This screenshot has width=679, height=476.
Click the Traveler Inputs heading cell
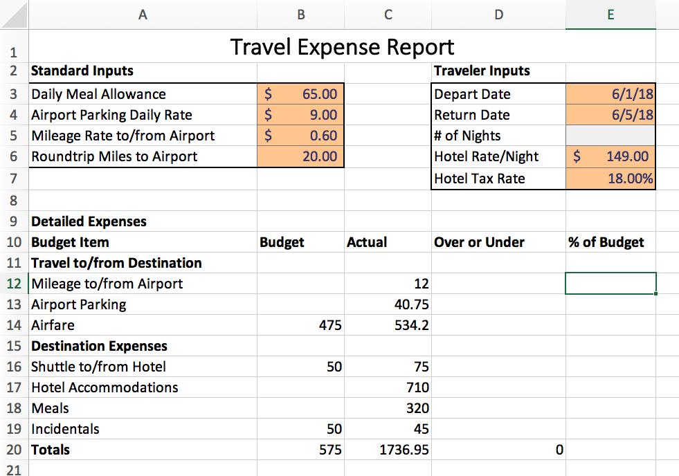click(498, 71)
